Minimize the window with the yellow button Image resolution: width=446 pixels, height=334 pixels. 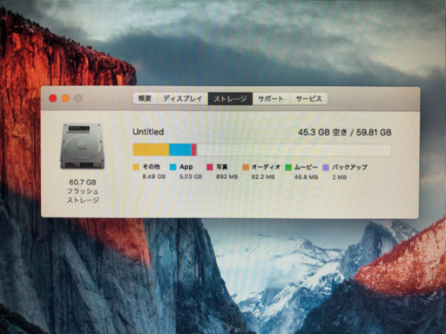[65, 98]
